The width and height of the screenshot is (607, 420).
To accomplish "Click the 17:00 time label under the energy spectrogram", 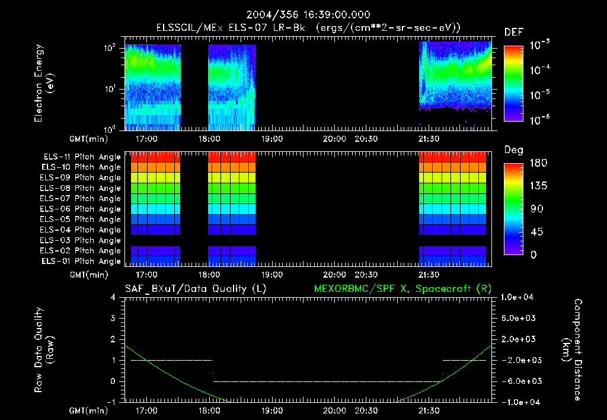I will pos(147,139).
